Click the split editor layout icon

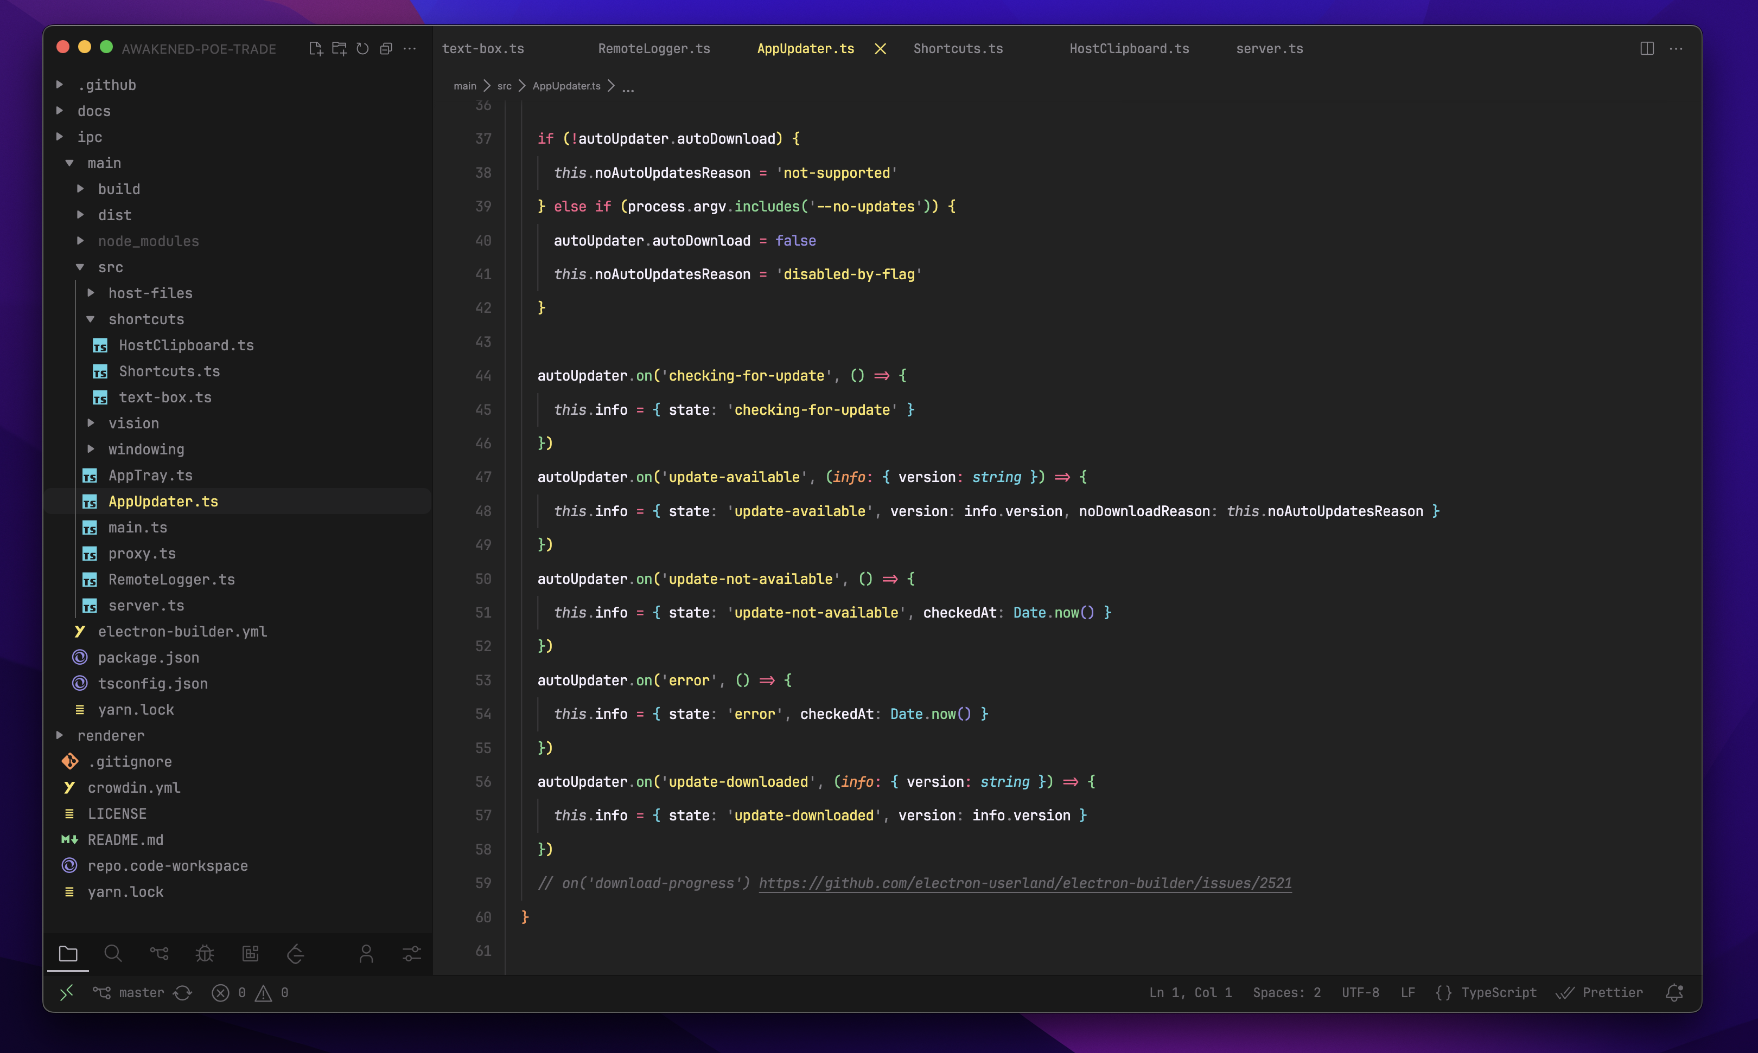click(x=1647, y=48)
